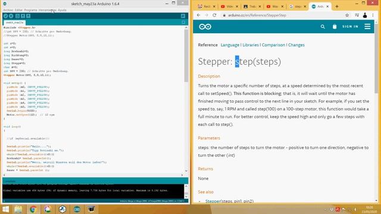Open the shopping bag icon on Arduino website
381x214 pixels.
pos(335,26)
